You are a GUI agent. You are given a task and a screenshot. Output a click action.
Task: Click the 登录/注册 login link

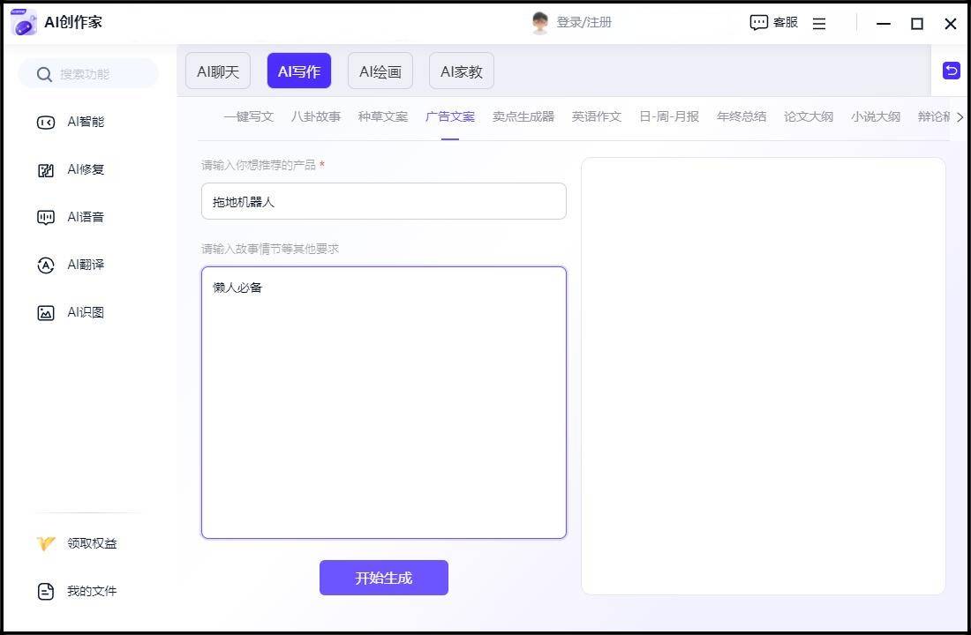tap(583, 22)
